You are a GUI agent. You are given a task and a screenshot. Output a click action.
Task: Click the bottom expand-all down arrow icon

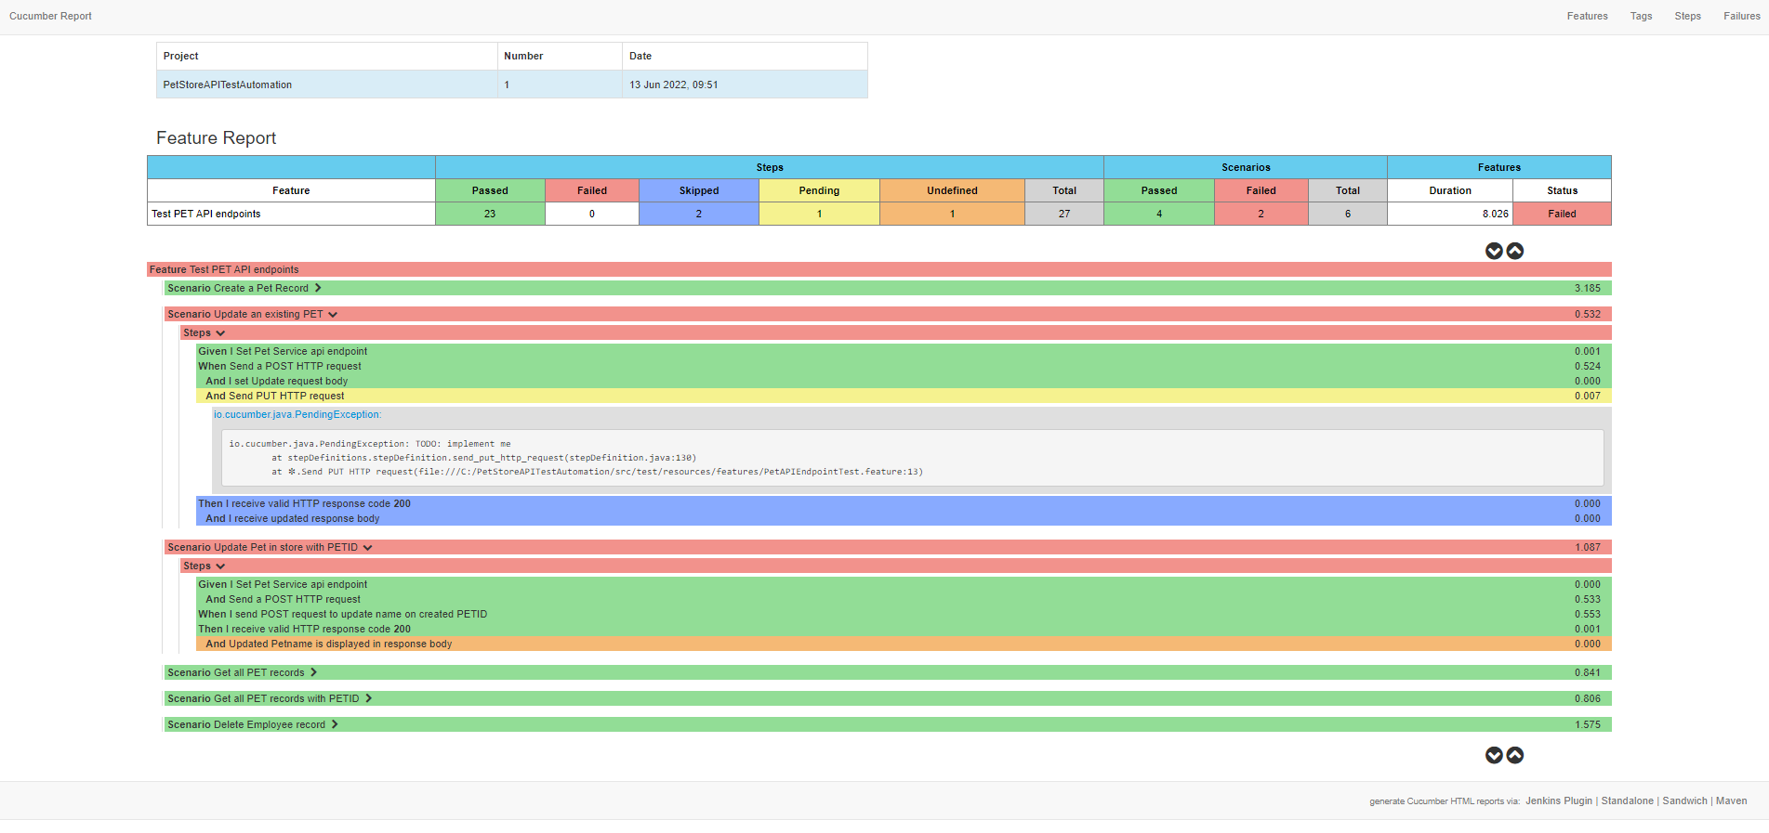[1494, 755]
